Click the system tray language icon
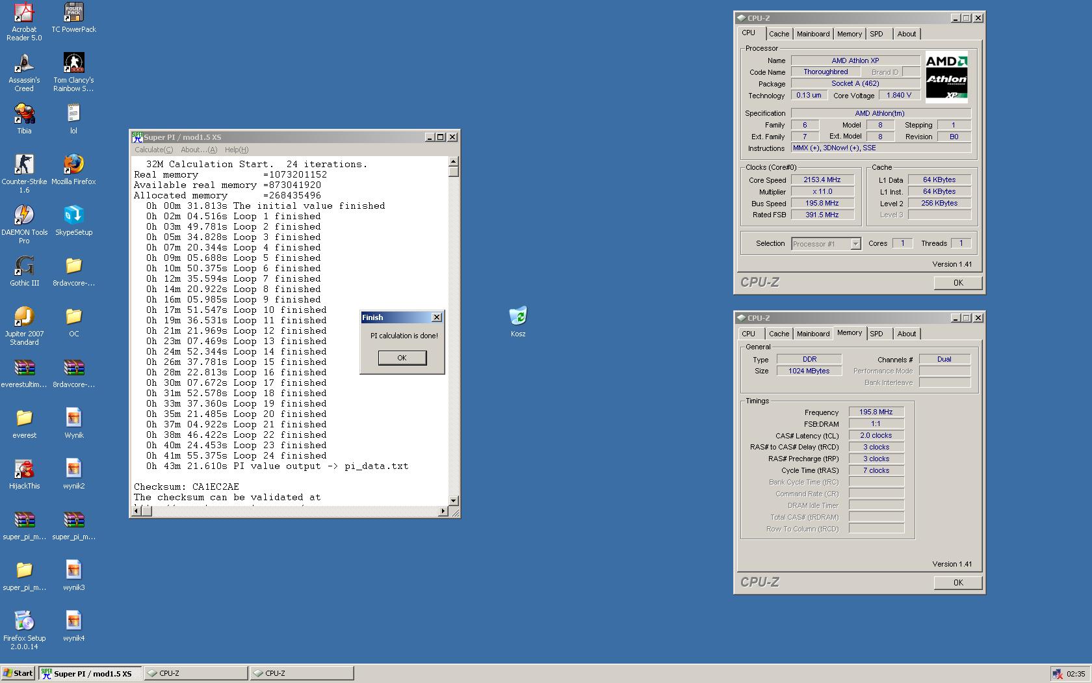The width and height of the screenshot is (1092, 683). point(1058,674)
